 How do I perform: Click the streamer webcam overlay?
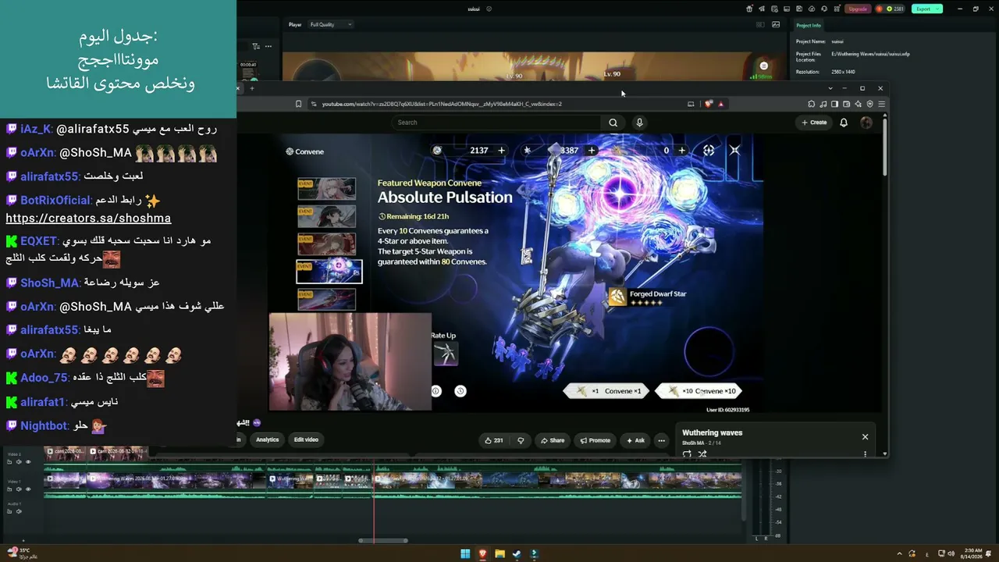(x=350, y=362)
